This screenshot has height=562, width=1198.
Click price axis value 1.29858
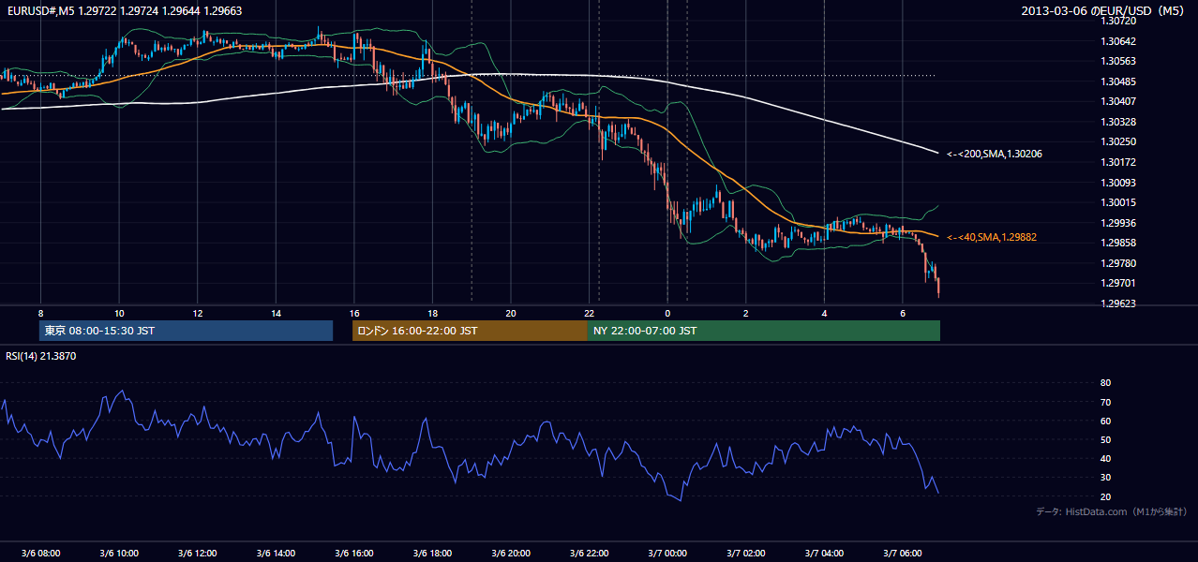click(1118, 243)
